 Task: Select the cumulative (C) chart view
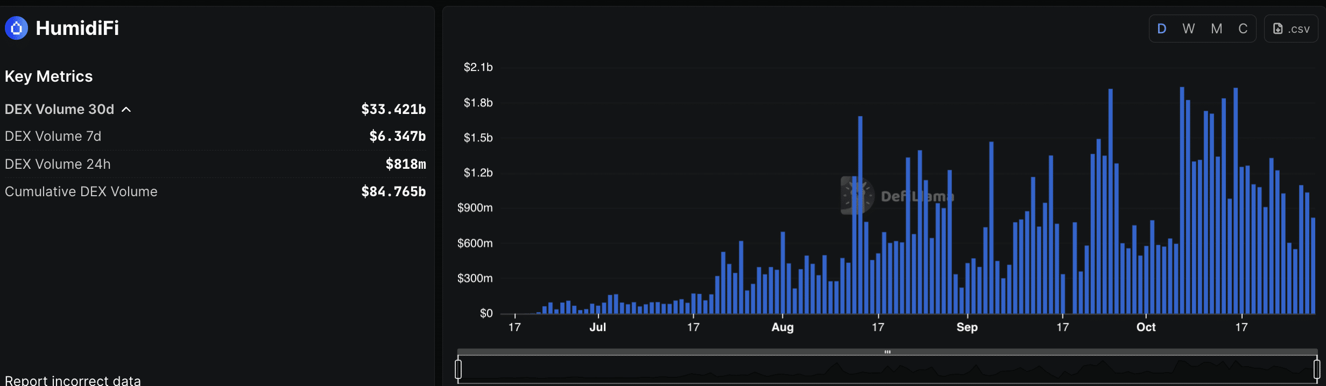[x=1243, y=29]
